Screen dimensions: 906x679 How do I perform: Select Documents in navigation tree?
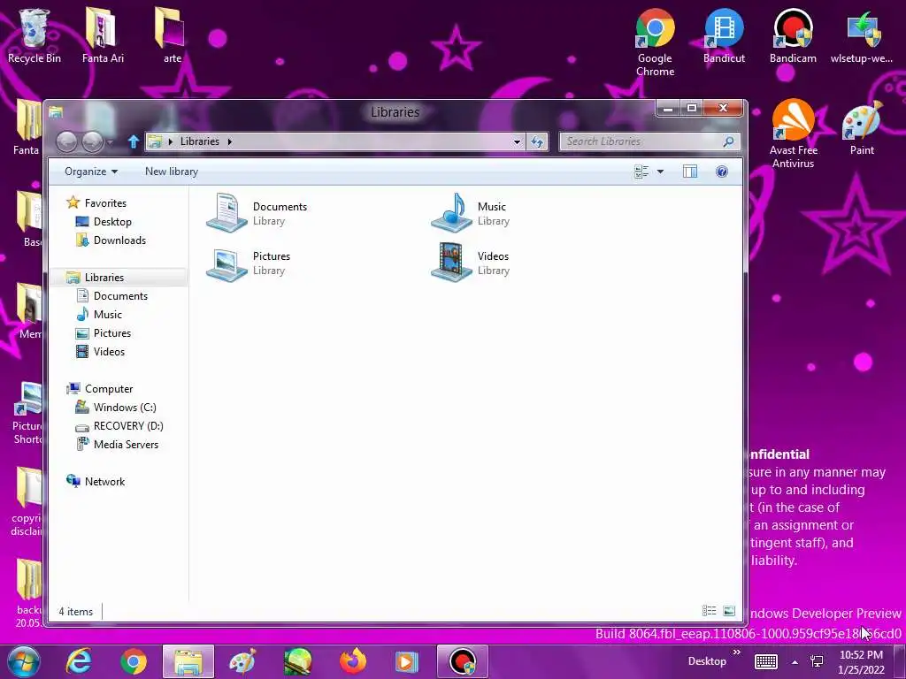[x=120, y=295]
